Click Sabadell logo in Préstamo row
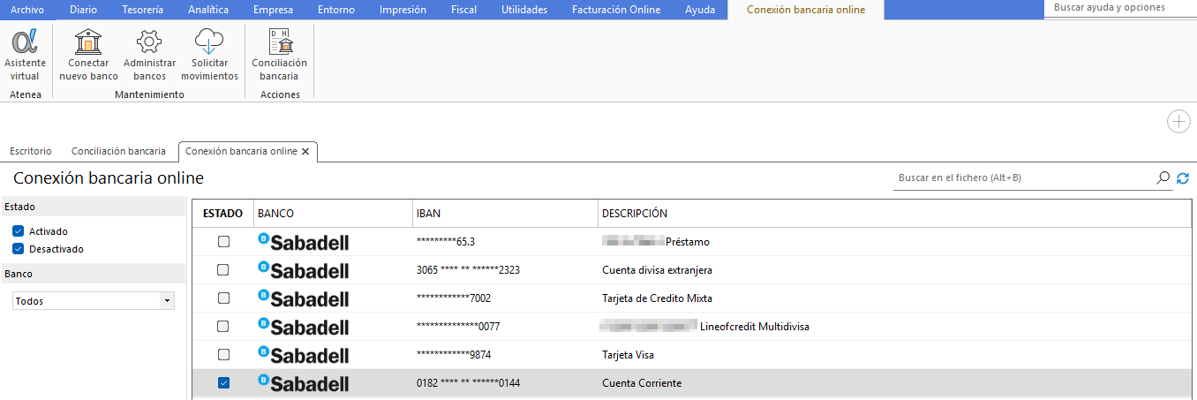This screenshot has width=1197, height=400. pos(303,242)
